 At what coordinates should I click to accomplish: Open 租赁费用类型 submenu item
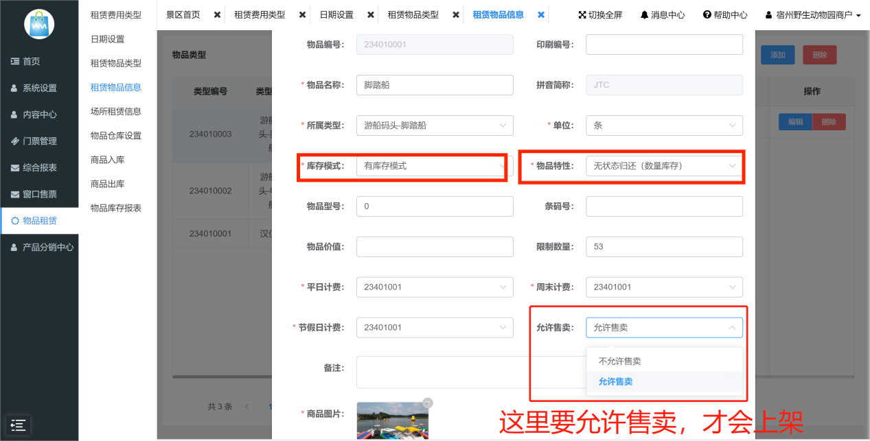click(x=116, y=14)
